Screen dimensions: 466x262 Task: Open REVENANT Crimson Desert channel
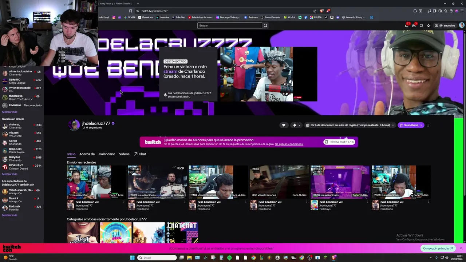pos(22,167)
